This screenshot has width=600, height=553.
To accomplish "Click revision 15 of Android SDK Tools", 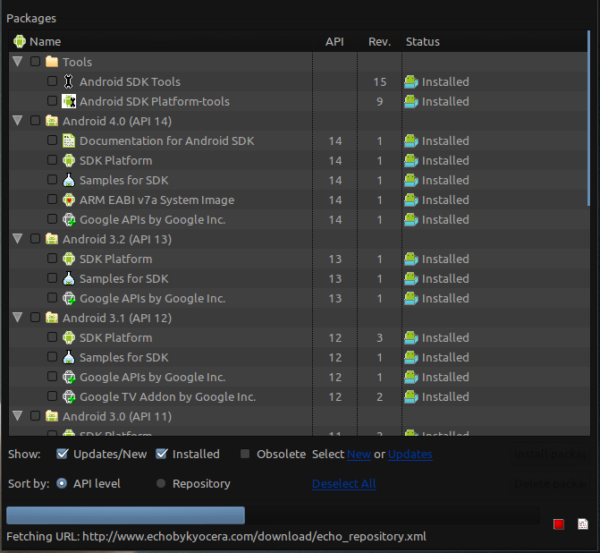I will point(380,82).
